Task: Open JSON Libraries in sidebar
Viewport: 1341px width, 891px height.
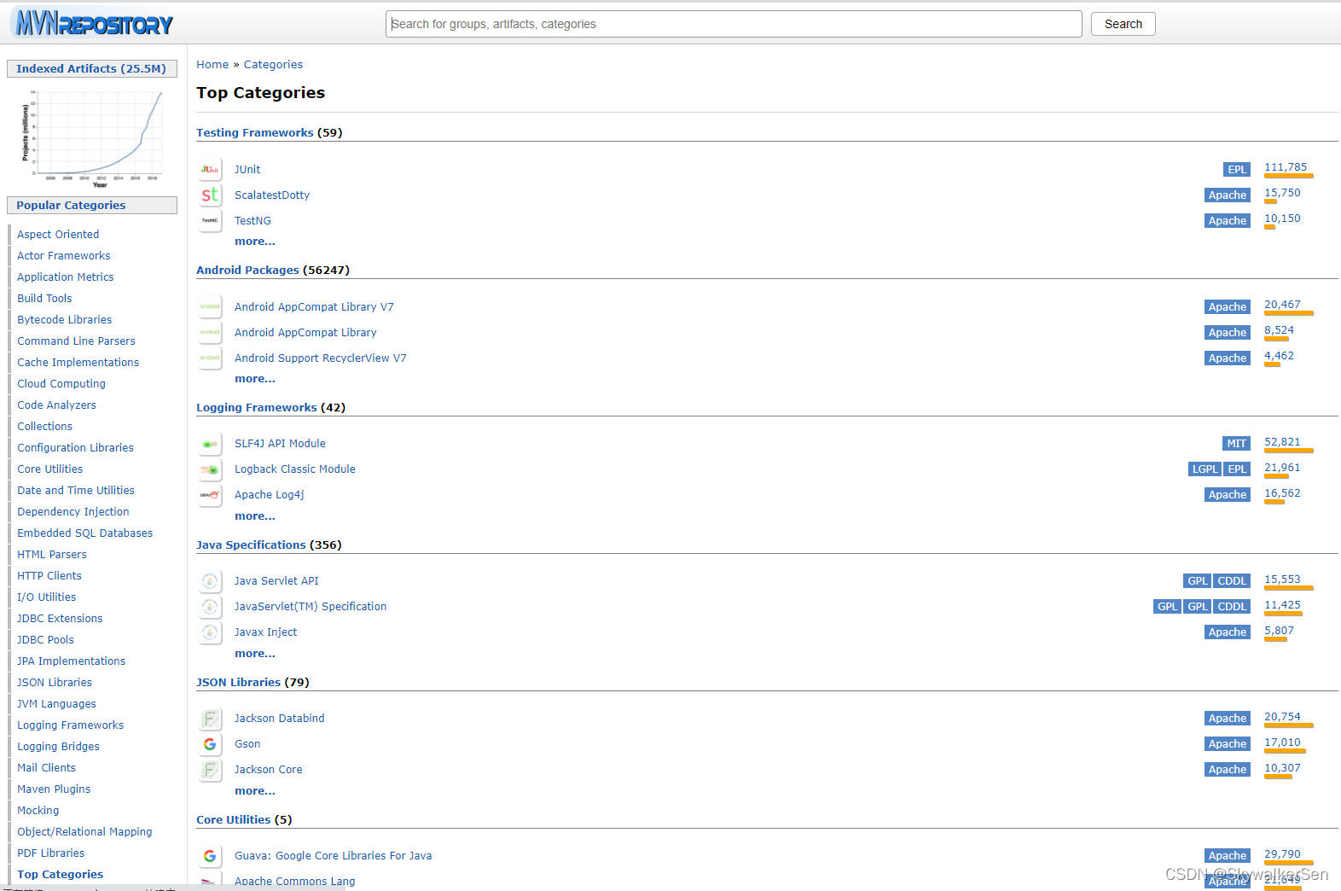Action: click(x=55, y=683)
